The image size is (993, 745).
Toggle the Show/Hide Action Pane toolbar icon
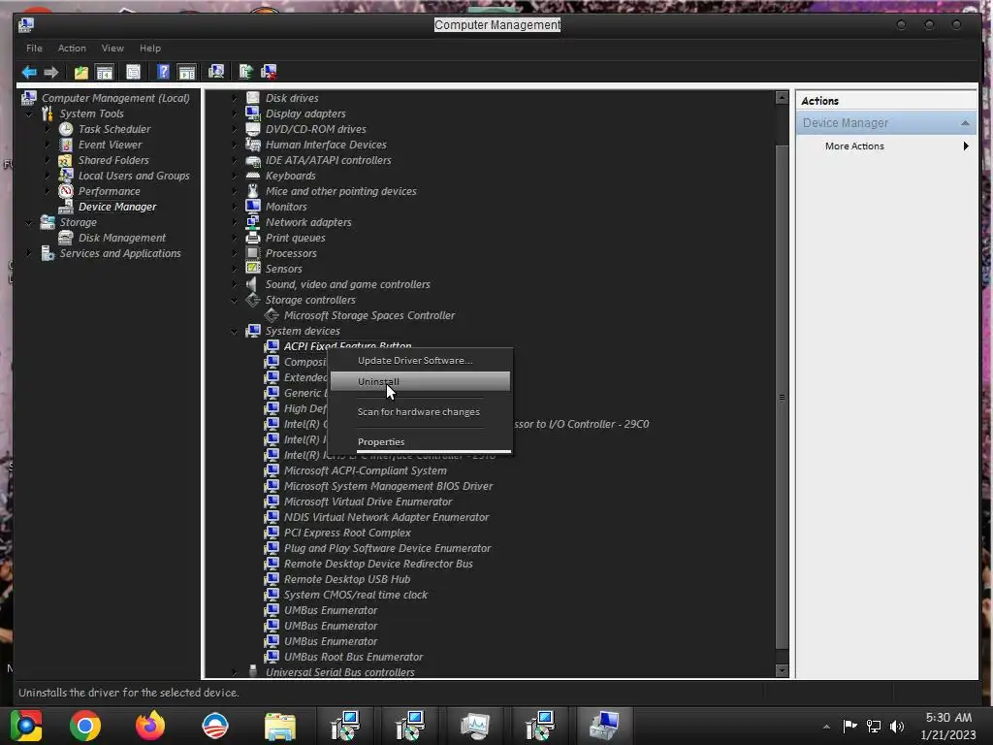187,72
